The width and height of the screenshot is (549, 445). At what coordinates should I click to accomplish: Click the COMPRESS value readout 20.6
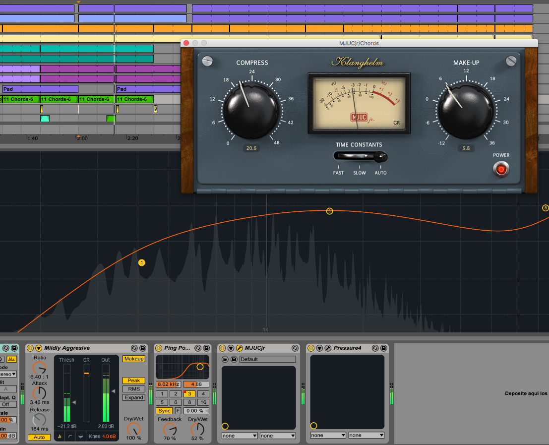251,148
